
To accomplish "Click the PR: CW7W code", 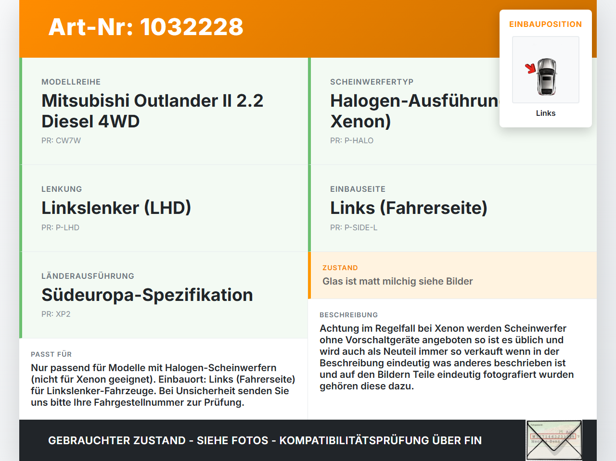I will [x=61, y=140].
